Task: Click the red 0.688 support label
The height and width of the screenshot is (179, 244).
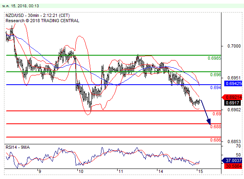Action: 215,127
